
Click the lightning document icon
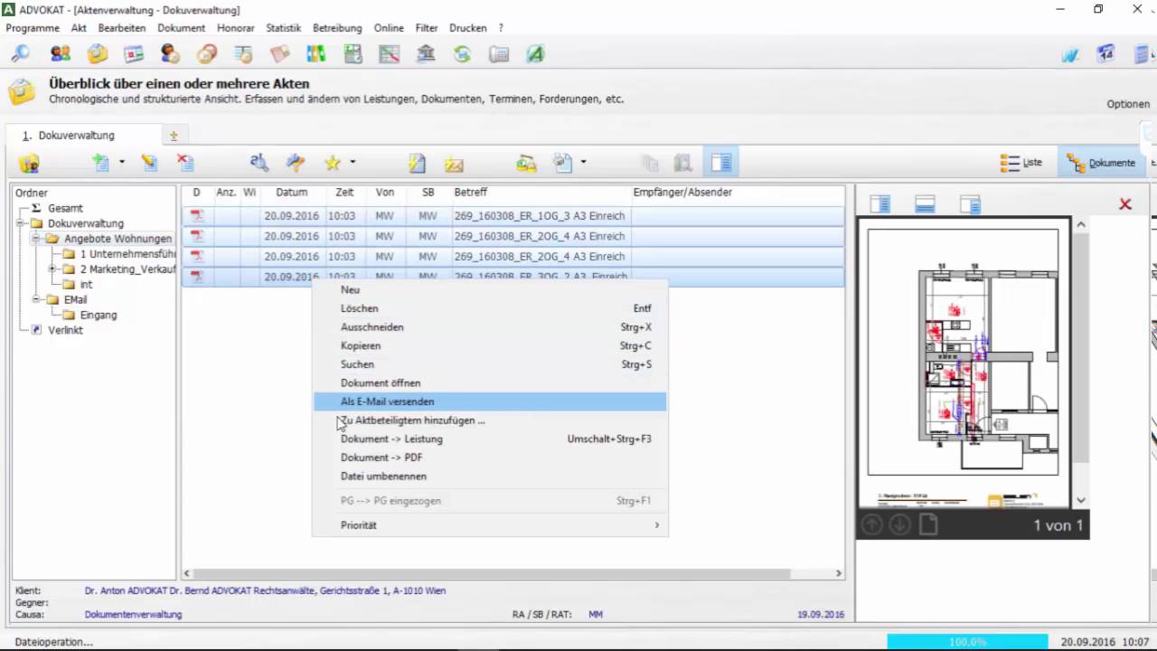point(417,163)
